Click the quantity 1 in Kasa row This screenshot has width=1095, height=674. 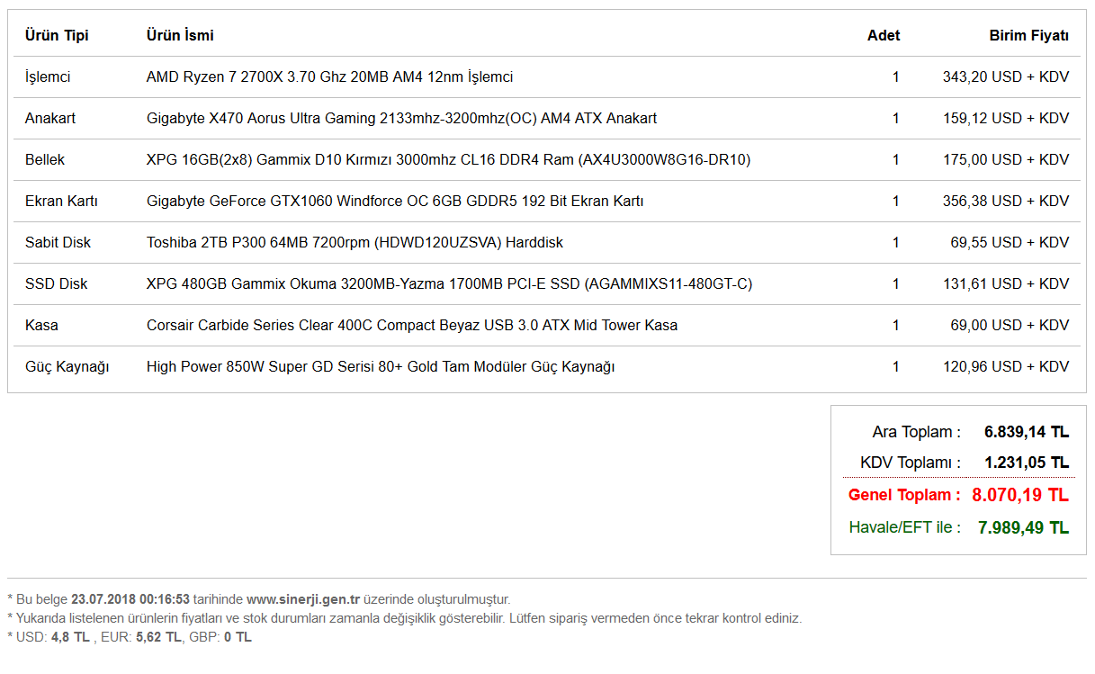tap(895, 326)
